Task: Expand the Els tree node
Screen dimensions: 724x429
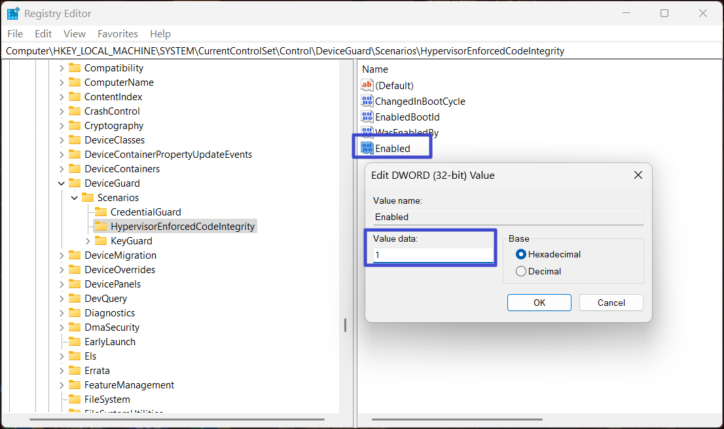Action: [x=62, y=356]
